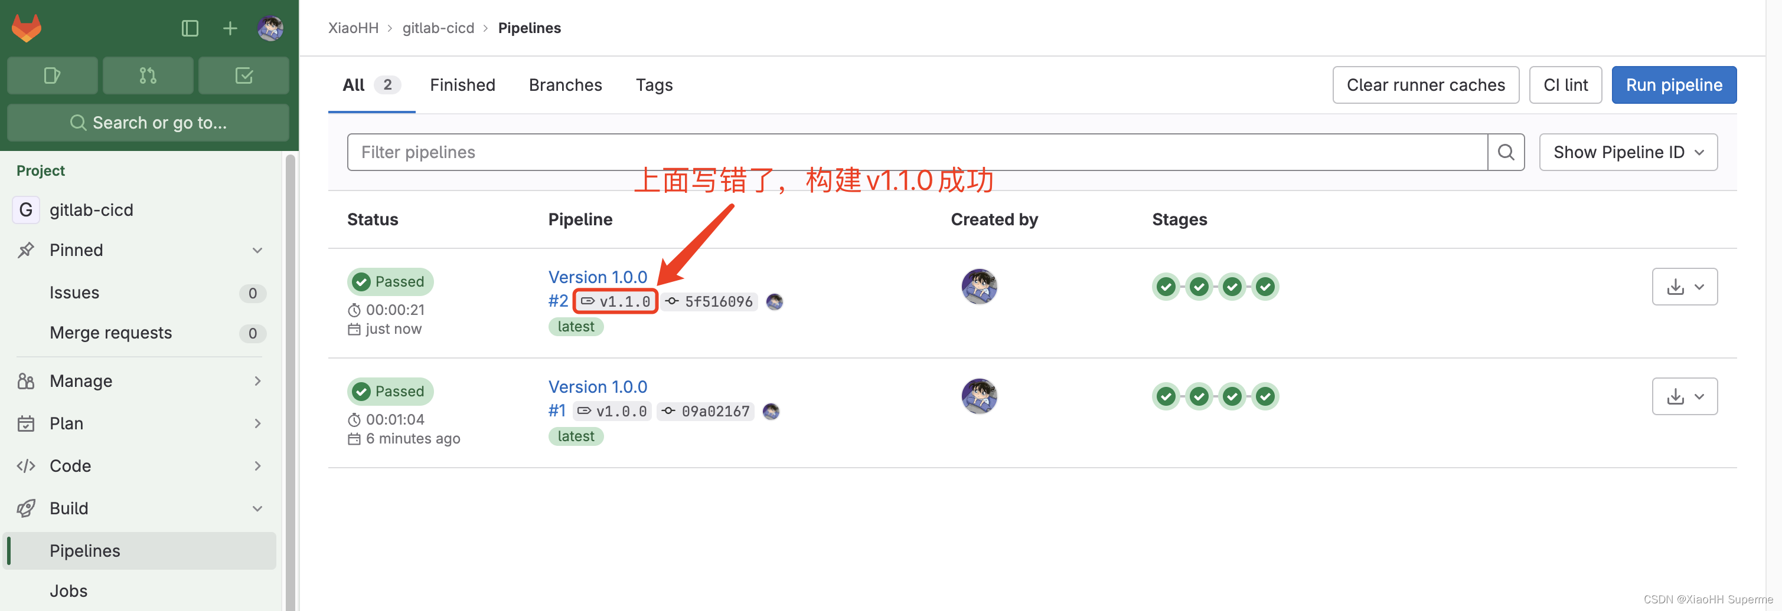This screenshot has height=611, width=1782.
Task: Open the CI lint tool
Action: coord(1565,85)
